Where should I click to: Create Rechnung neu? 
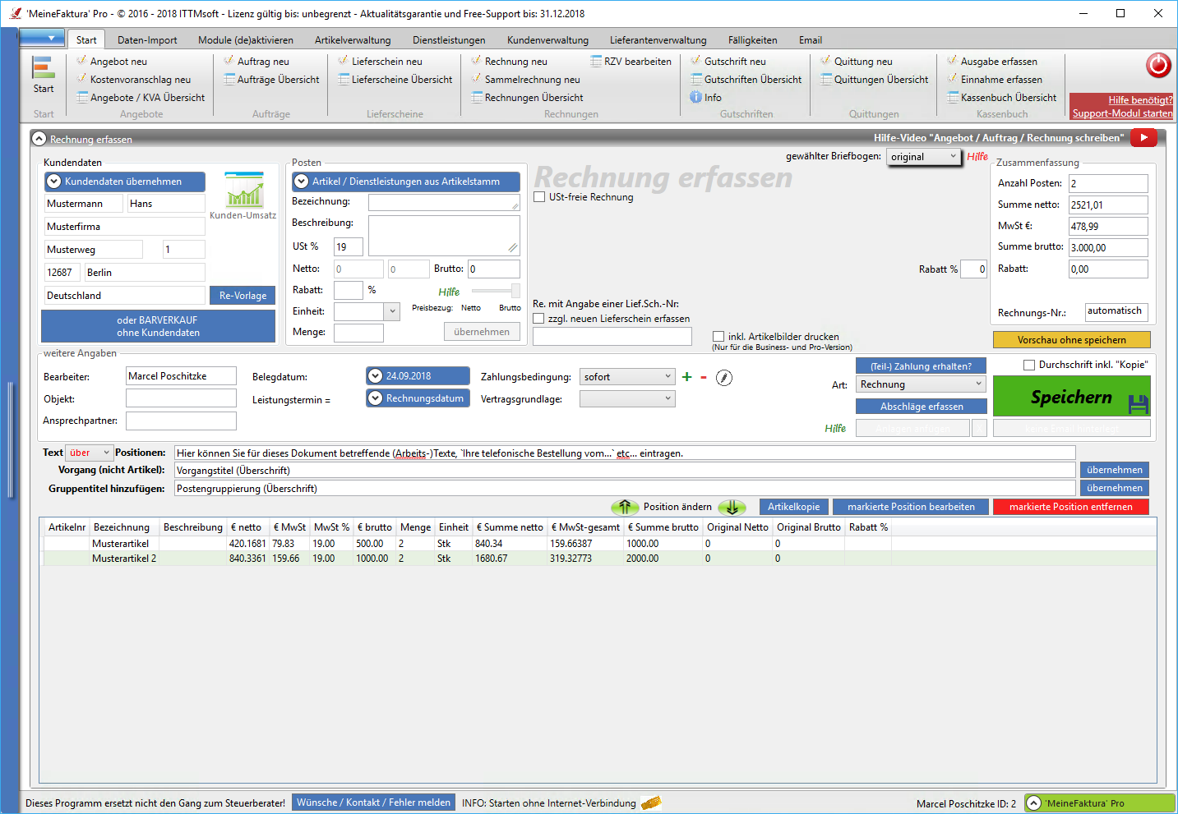[x=509, y=61]
